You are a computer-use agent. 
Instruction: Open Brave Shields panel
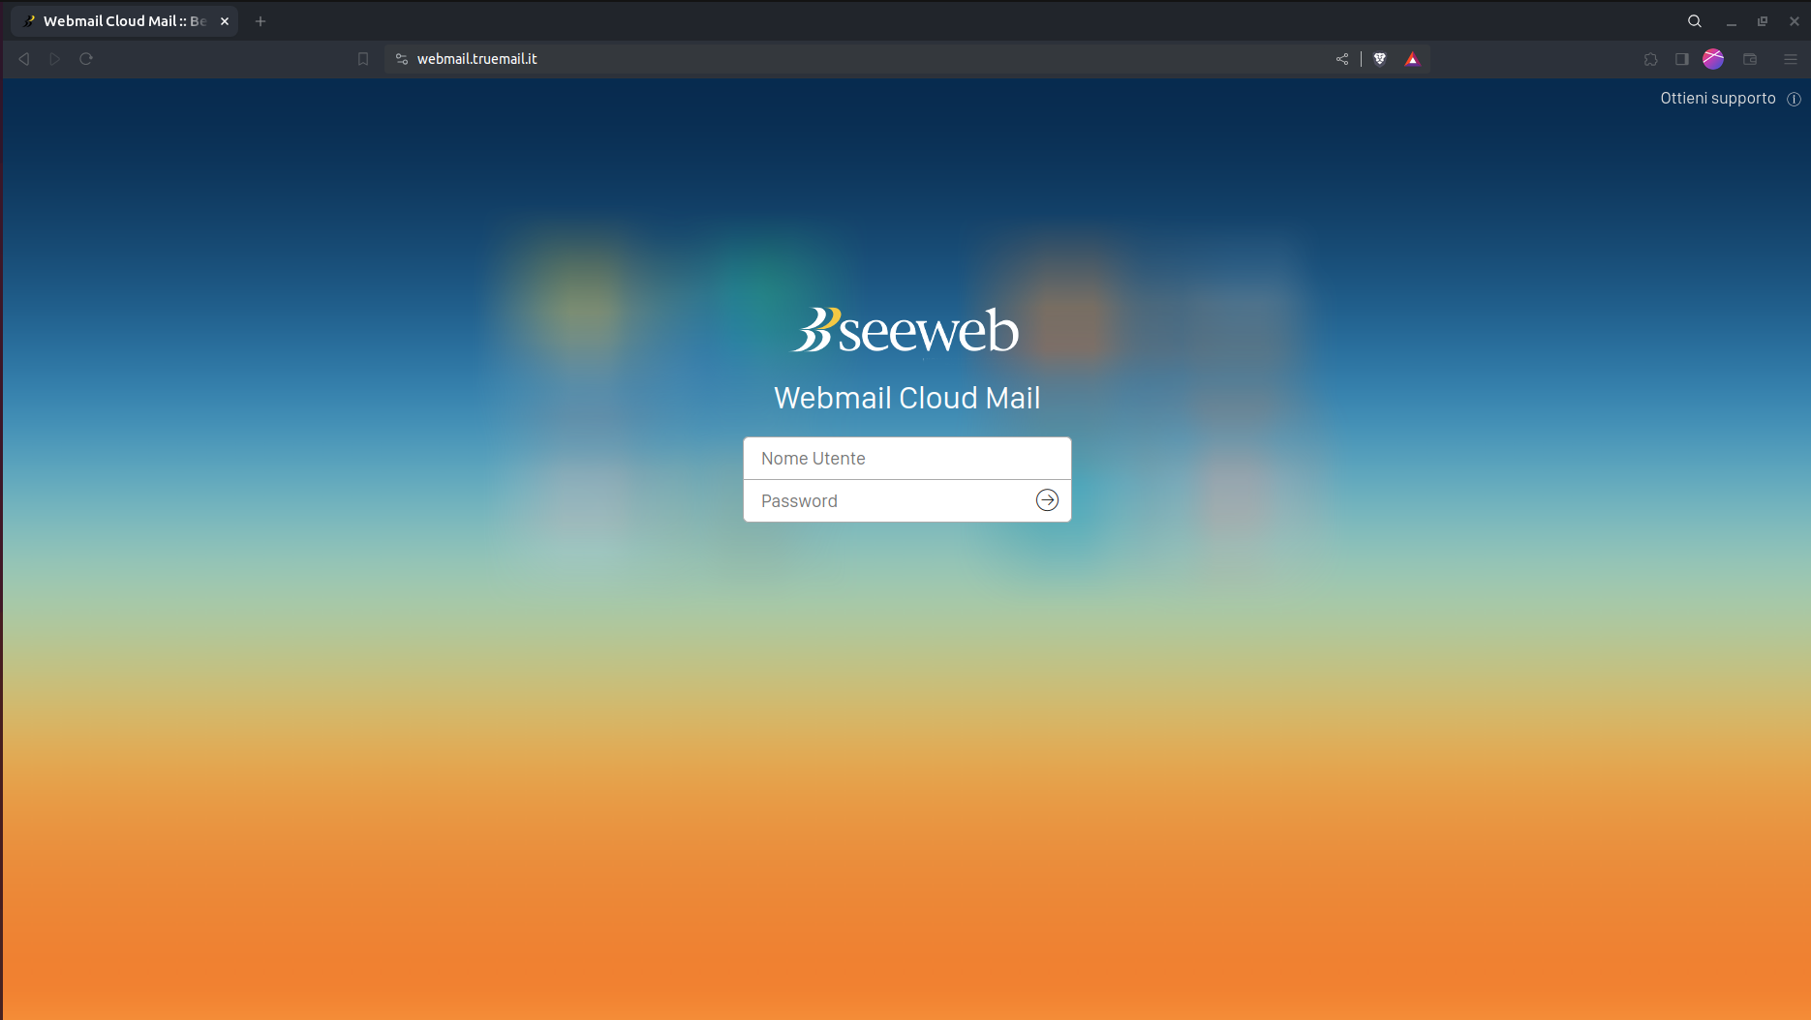coord(1380,59)
